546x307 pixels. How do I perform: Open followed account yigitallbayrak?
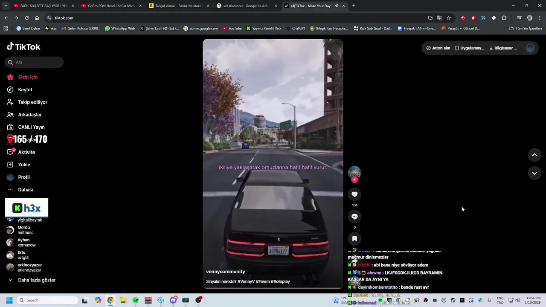click(25, 220)
